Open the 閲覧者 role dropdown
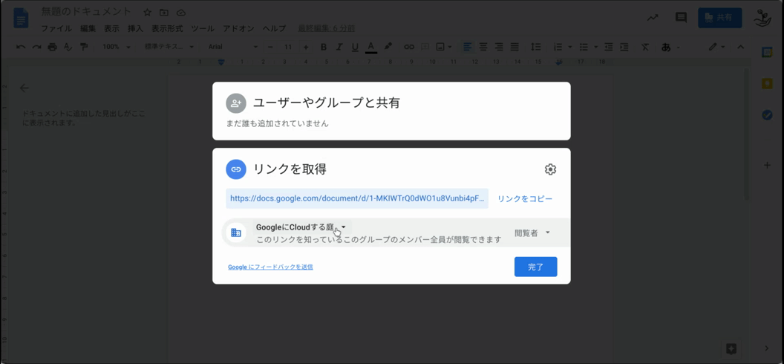This screenshot has height=364, width=784. [x=532, y=233]
